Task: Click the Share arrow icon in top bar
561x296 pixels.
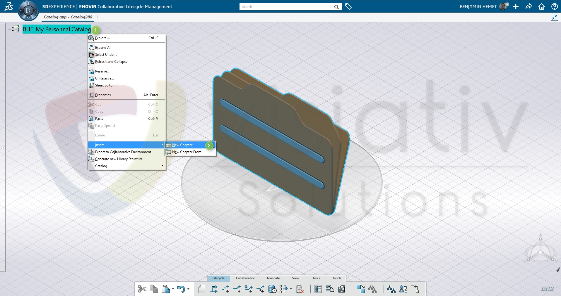Action: tap(529, 6)
